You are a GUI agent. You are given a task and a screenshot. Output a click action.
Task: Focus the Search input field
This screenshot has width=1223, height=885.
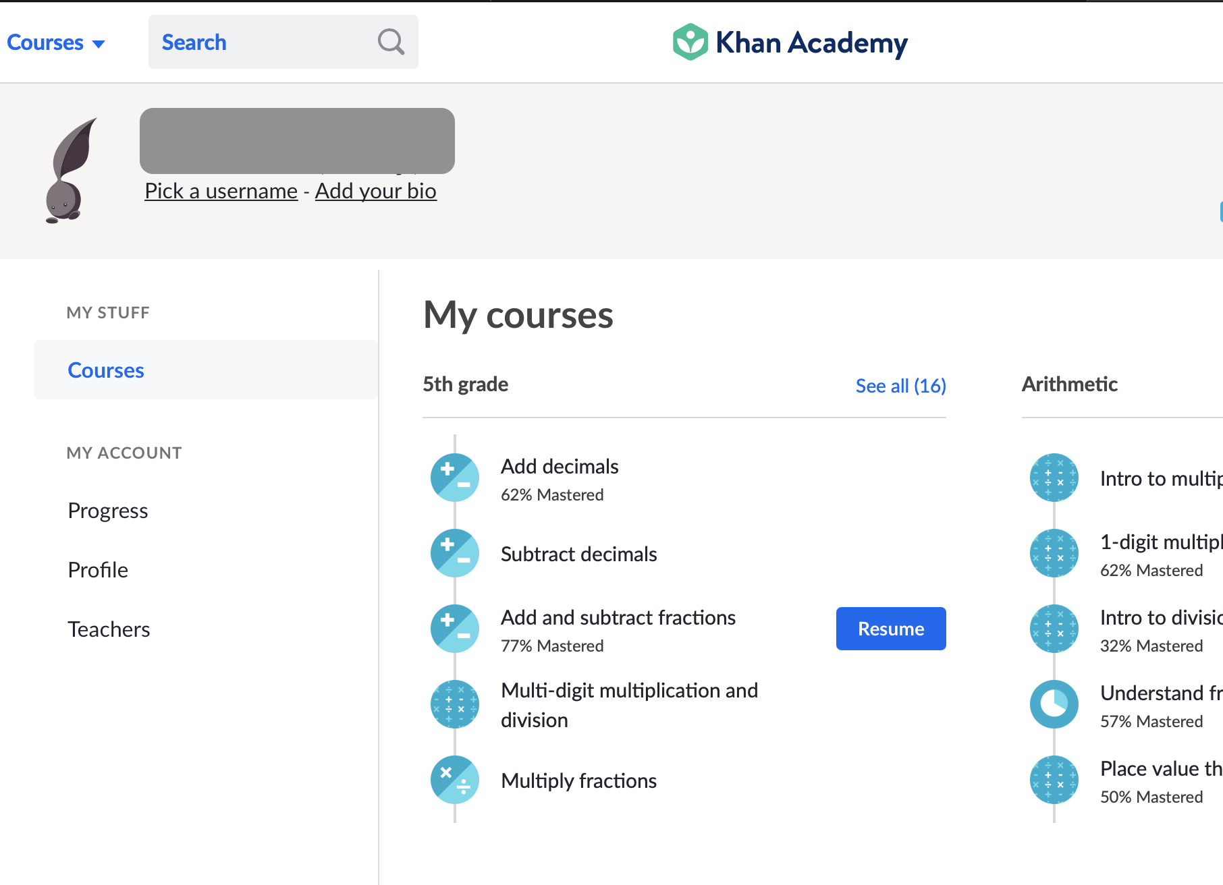(263, 42)
